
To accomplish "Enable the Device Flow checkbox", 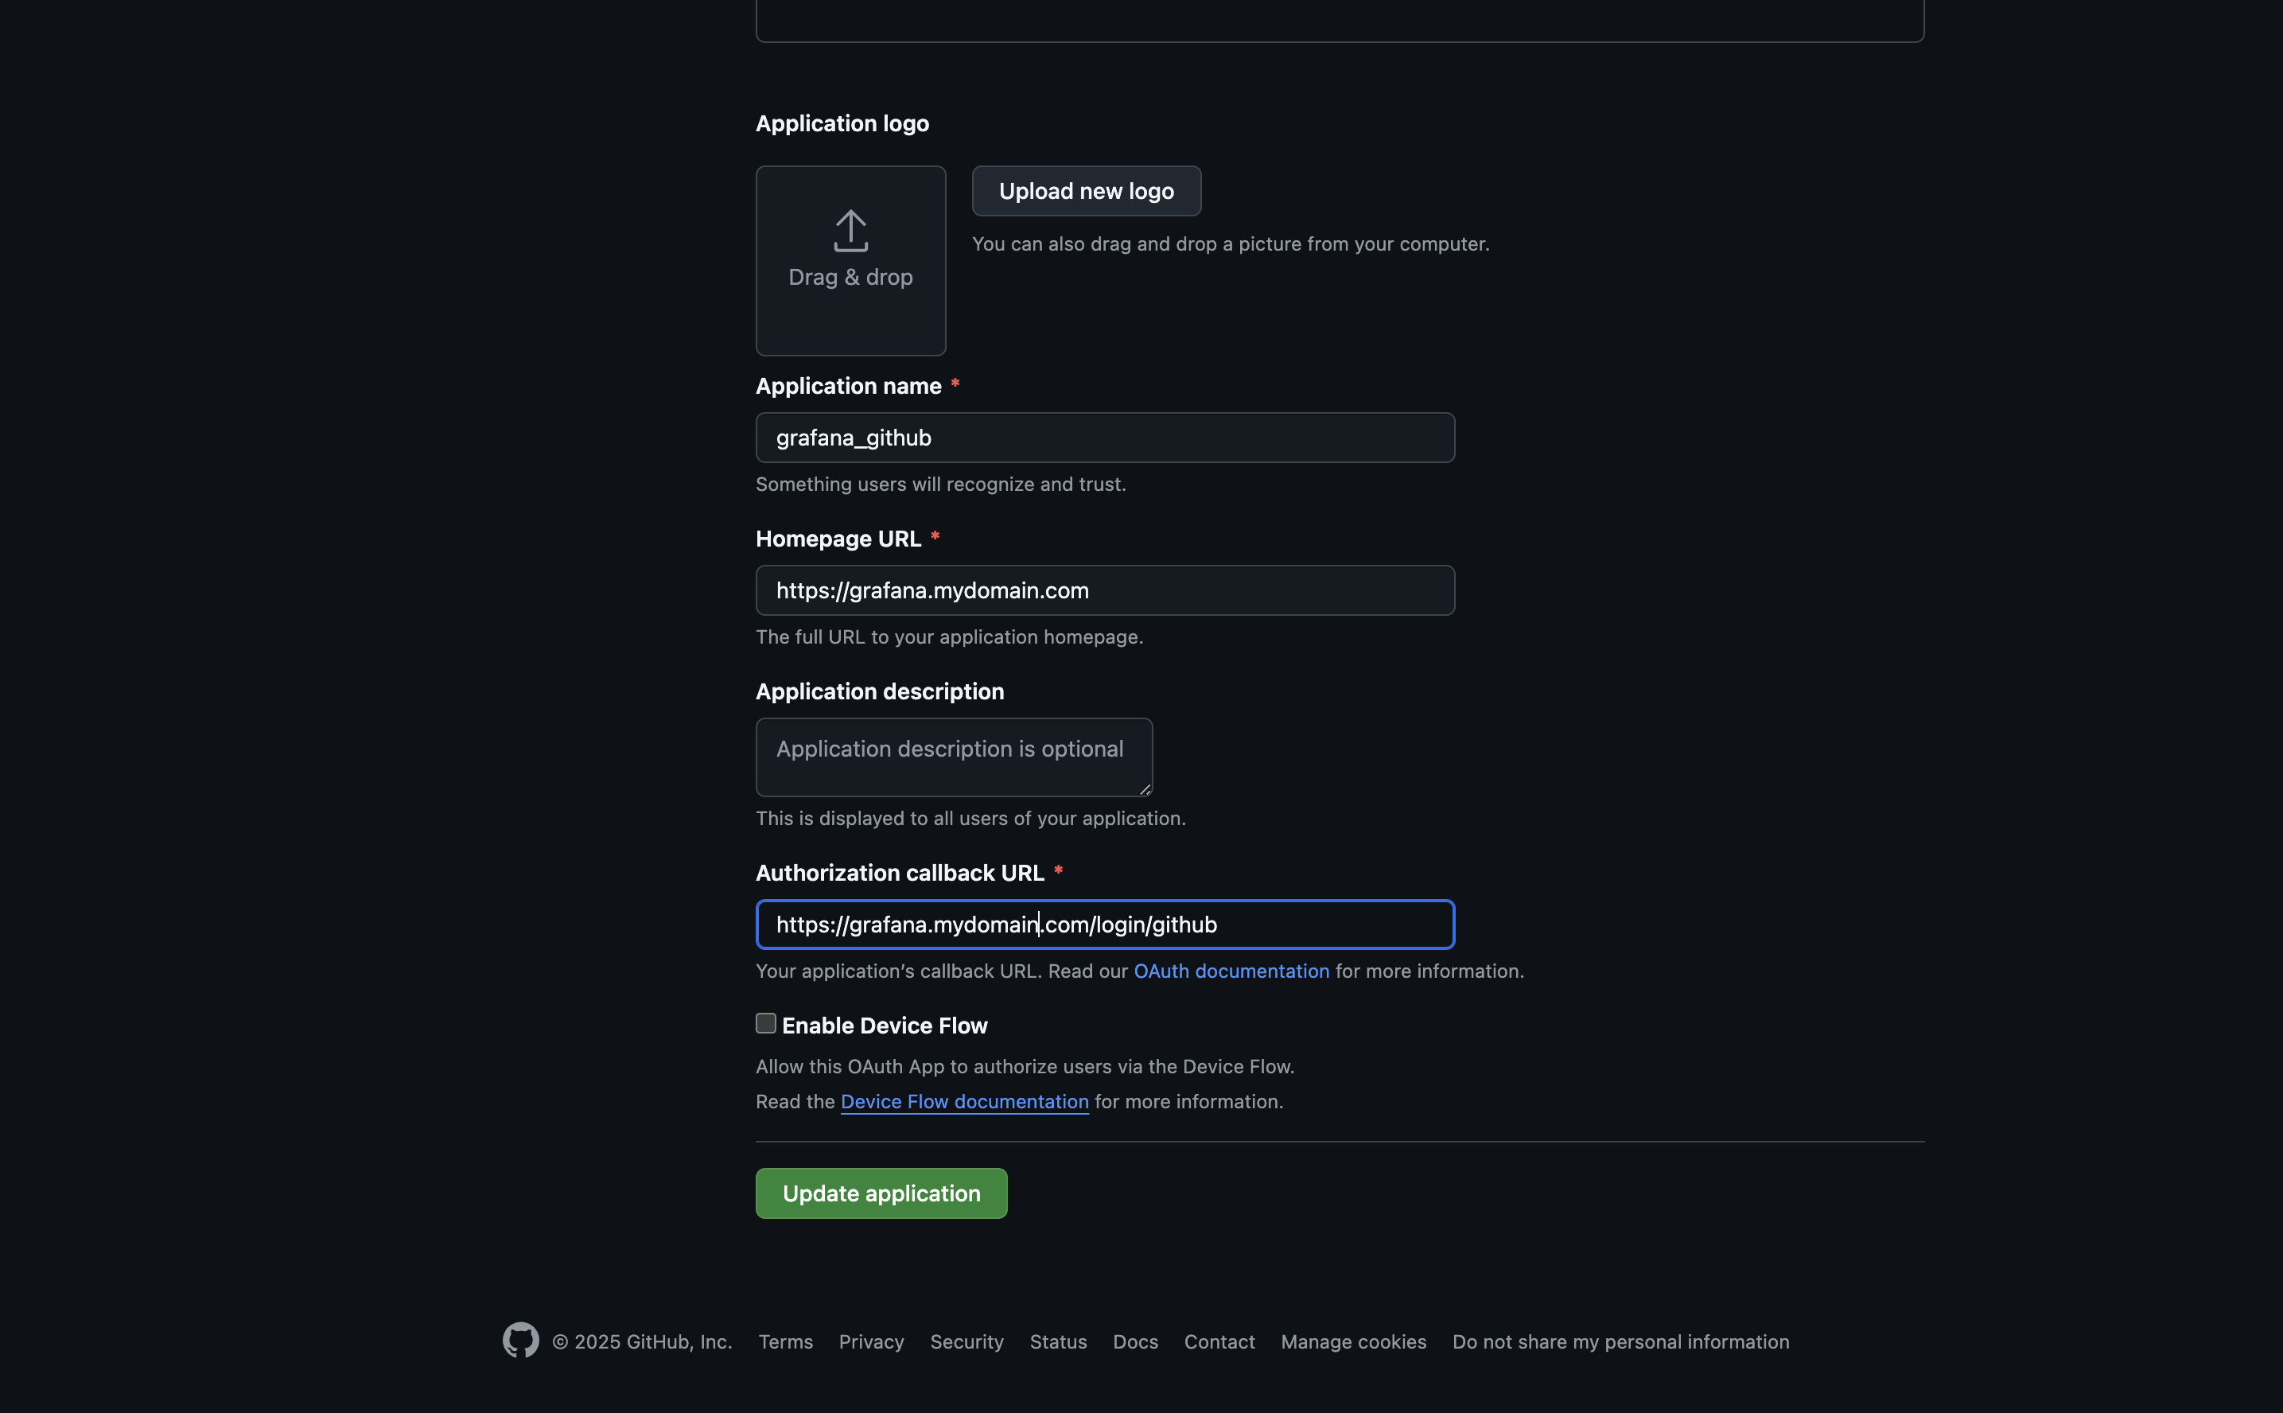I will point(766,1023).
